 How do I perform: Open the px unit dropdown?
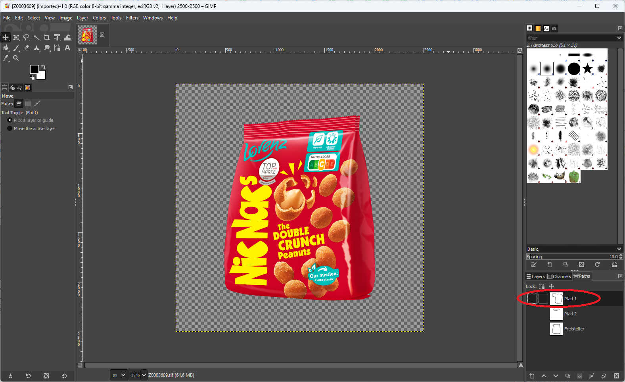pos(119,375)
